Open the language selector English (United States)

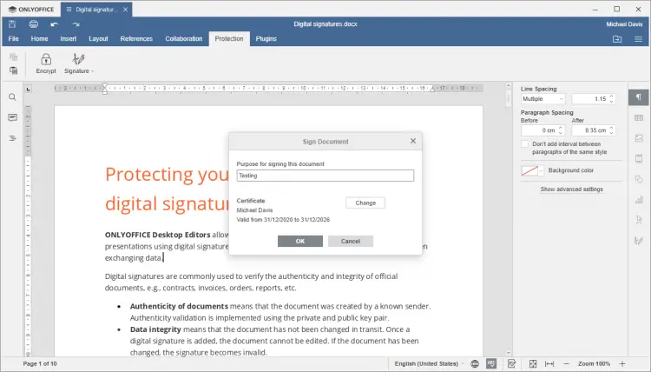(x=430, y=363)
